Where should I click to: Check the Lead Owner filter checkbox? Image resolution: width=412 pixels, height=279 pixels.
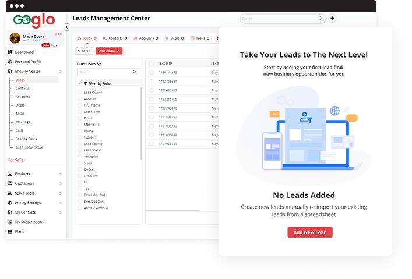tap(80, 93)
